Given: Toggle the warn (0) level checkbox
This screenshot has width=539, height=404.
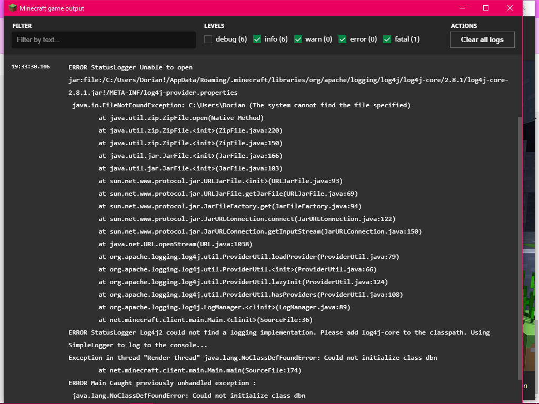Looking at the screenshot, I should click(298, 39).
